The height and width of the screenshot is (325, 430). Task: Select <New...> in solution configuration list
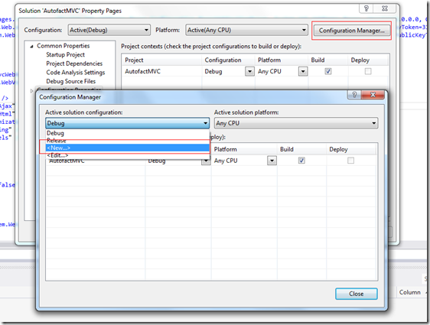[x=128, y=148]
